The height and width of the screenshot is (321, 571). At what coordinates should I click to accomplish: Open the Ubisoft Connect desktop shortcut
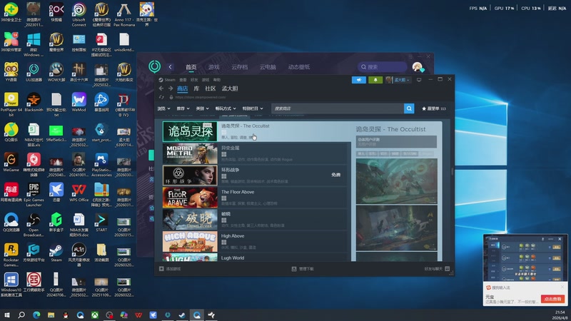(x=79, y=15)
